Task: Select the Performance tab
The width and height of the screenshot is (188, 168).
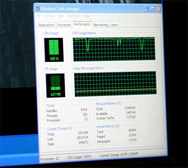Action: [x=82, y=24]
